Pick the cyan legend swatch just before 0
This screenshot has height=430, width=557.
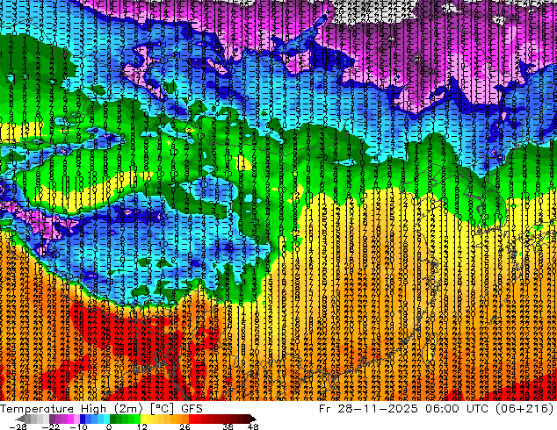coord(106,419)
